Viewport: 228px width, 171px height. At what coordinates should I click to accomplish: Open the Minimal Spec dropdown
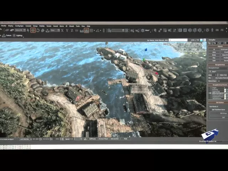pos(222,81)
